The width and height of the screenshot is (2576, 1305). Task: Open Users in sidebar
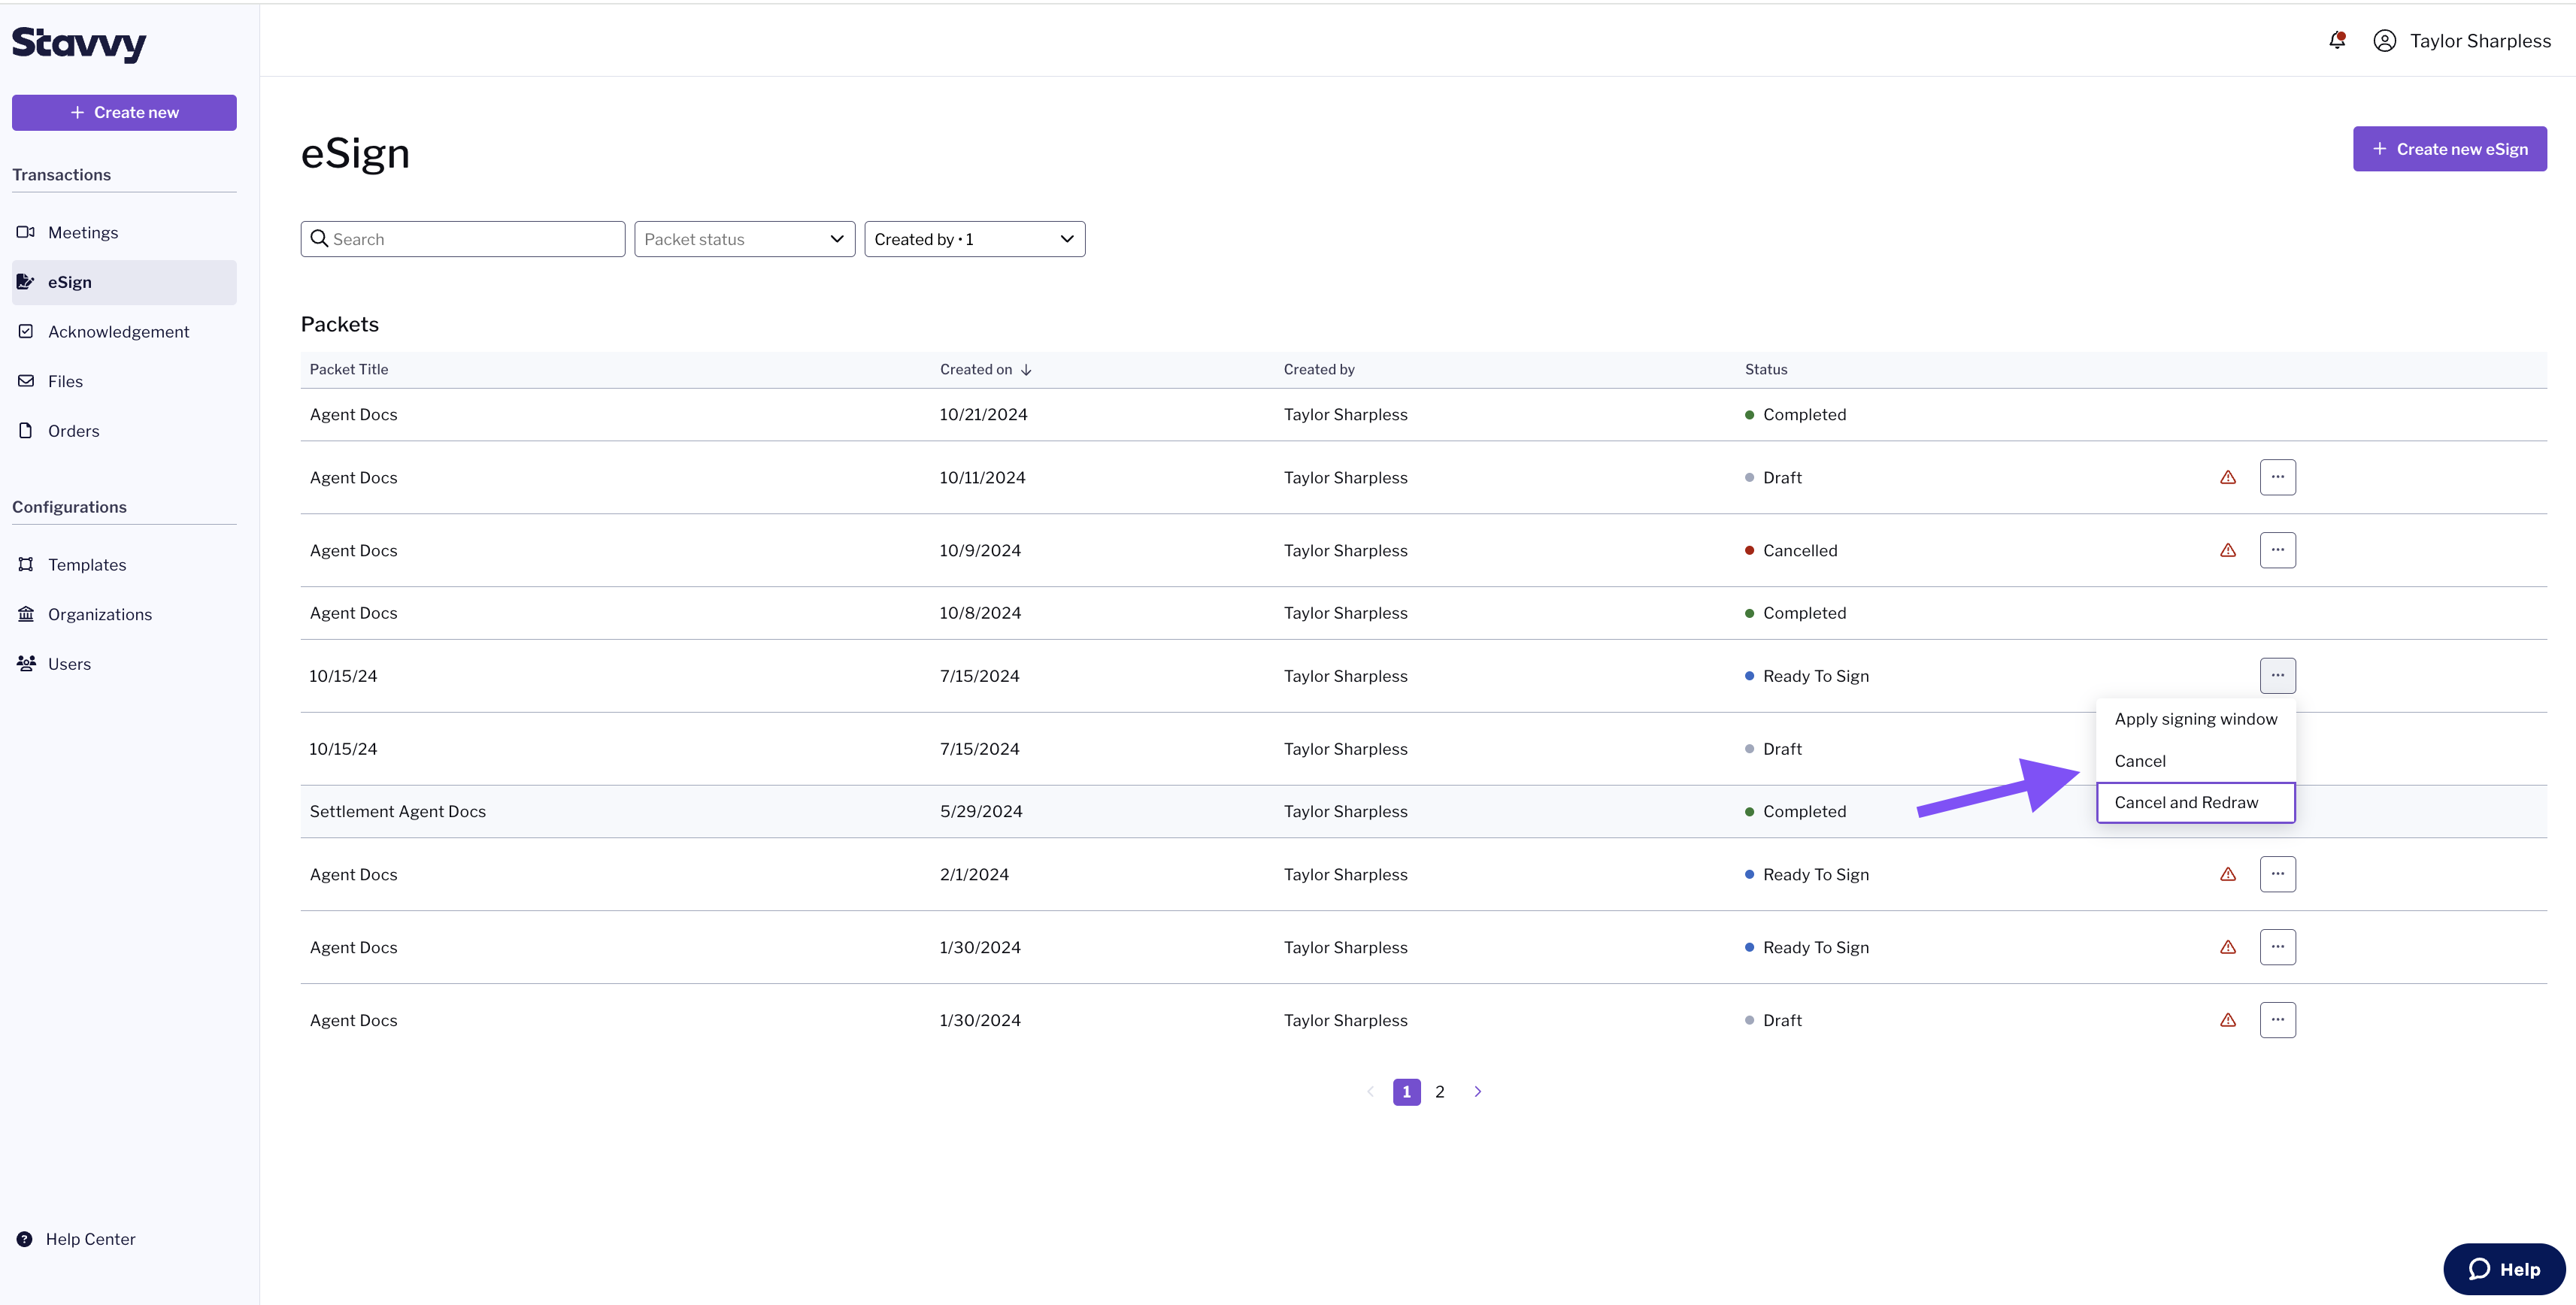pos(124,665)
